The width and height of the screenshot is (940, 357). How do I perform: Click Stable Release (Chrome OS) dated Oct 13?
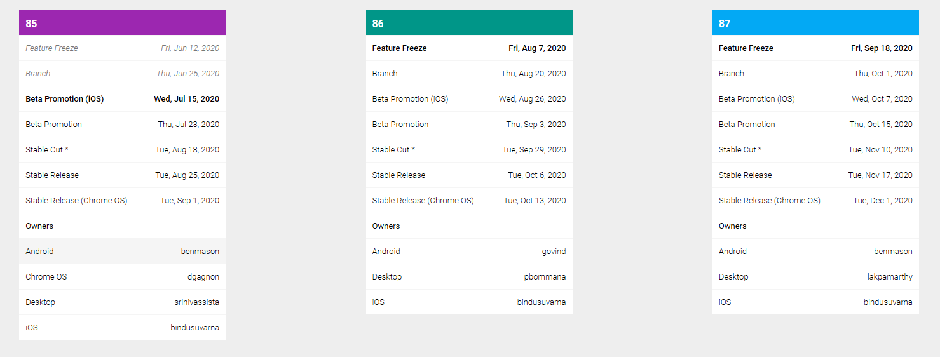click(469, 201)
